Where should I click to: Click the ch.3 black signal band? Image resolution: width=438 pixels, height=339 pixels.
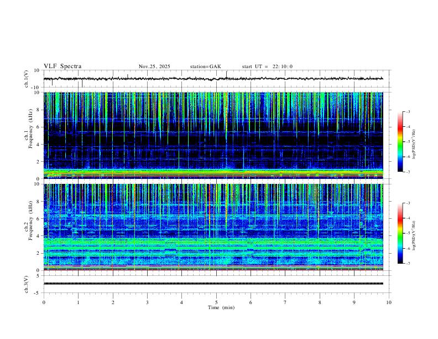pyautogui.click(x=213, y=284)
